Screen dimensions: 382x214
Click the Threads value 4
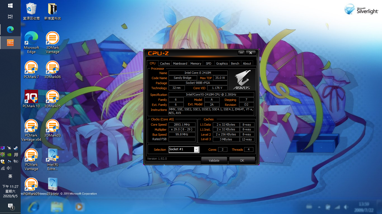[249, 149]
